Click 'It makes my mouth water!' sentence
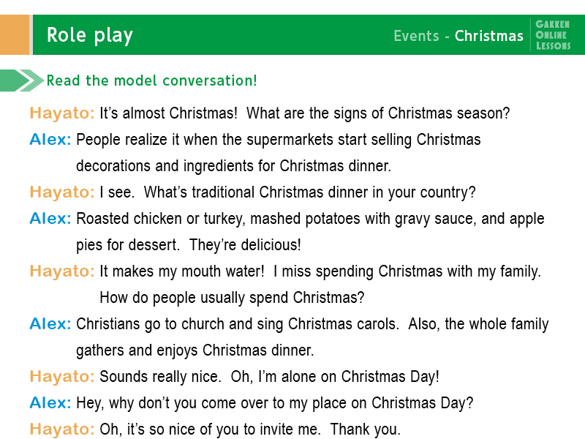The width and height of the screenshot is (585, 439). coord(181,271)
